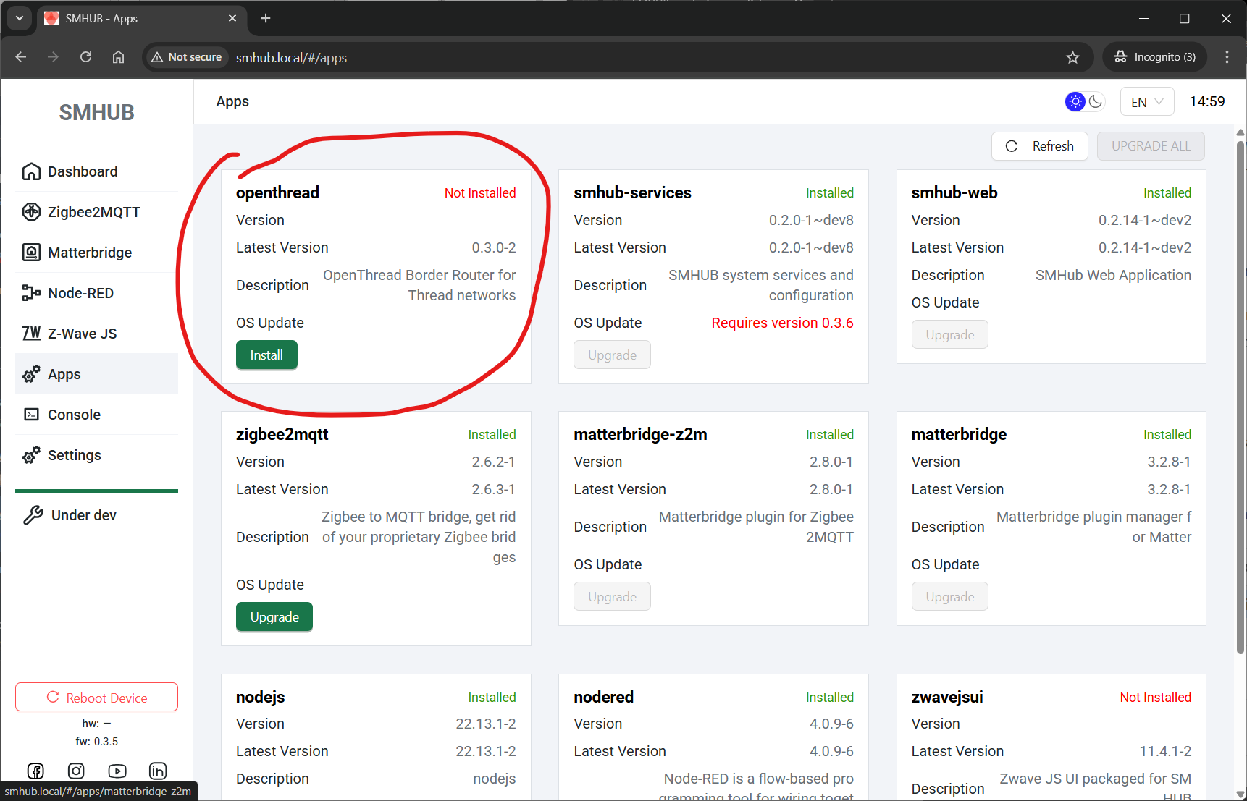Open Zigbee2MQTT in the sidebar
Screen dimensions: 1247x801
(94, 212)
